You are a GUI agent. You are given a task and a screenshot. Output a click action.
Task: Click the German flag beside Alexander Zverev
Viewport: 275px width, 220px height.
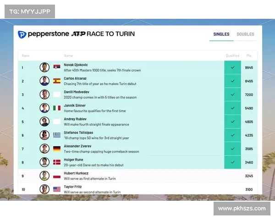(57, 149)
